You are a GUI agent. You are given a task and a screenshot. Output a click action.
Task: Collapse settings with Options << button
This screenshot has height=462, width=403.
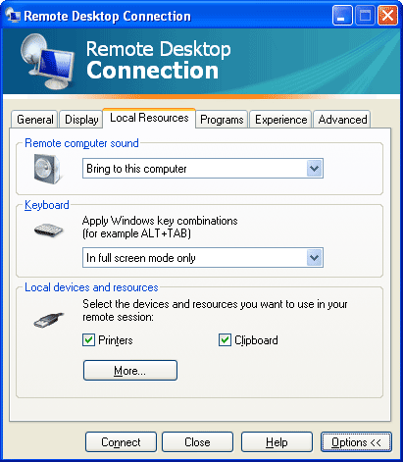[x=356, y=442]
